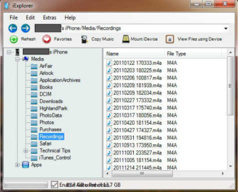The width and height of the screenshot is (238, 192).
Task: Click the audio icon of 20110122 170333.m4a
Action: tap(109, 63)
